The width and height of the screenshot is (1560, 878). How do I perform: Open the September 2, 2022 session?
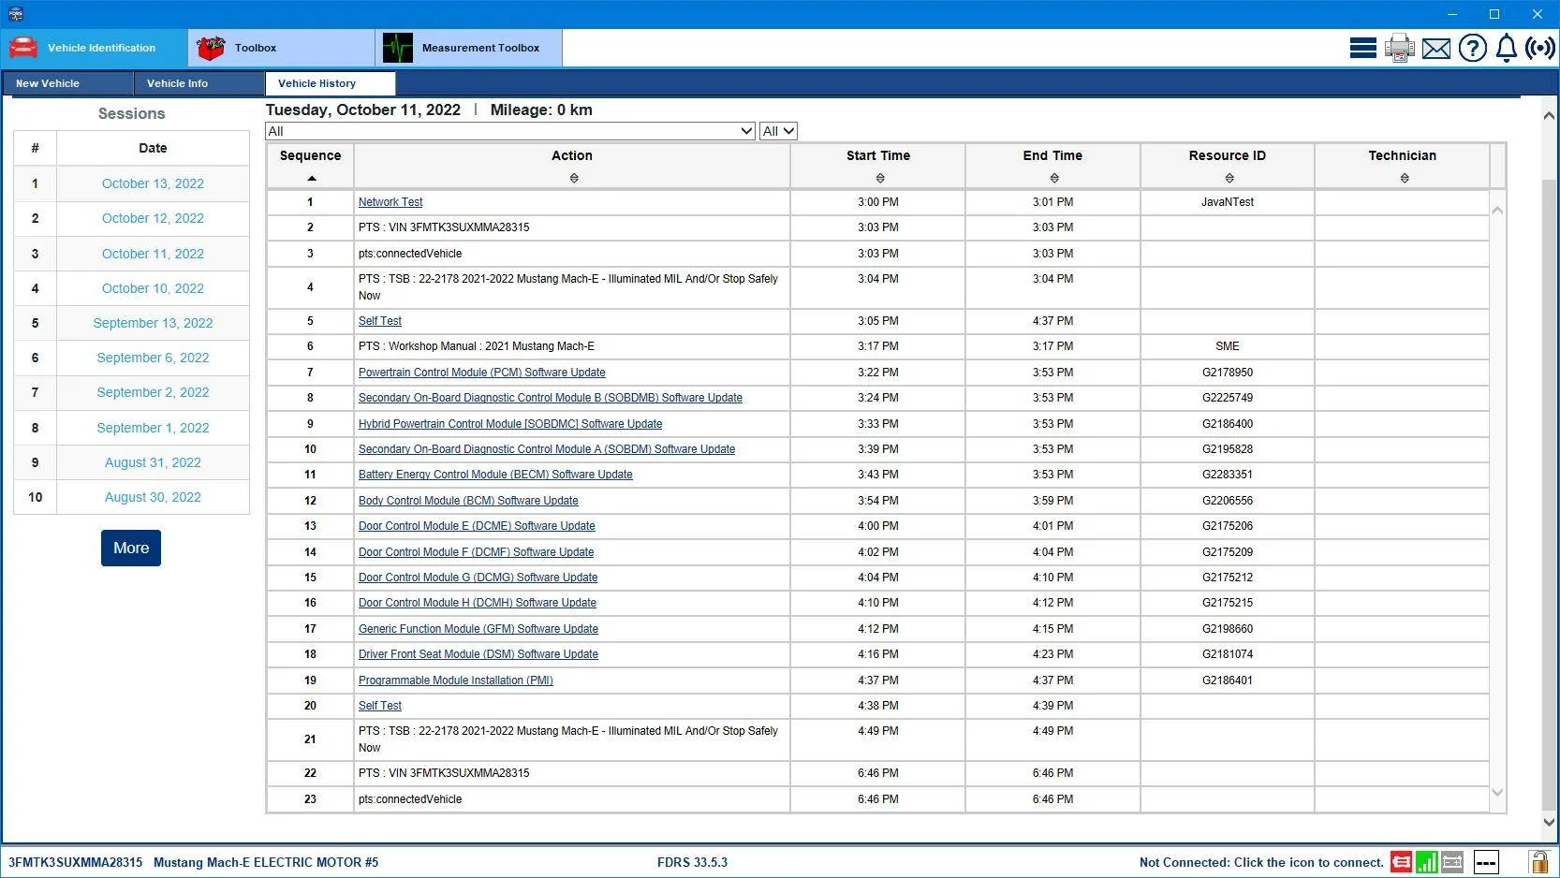[x=153, y=392]
